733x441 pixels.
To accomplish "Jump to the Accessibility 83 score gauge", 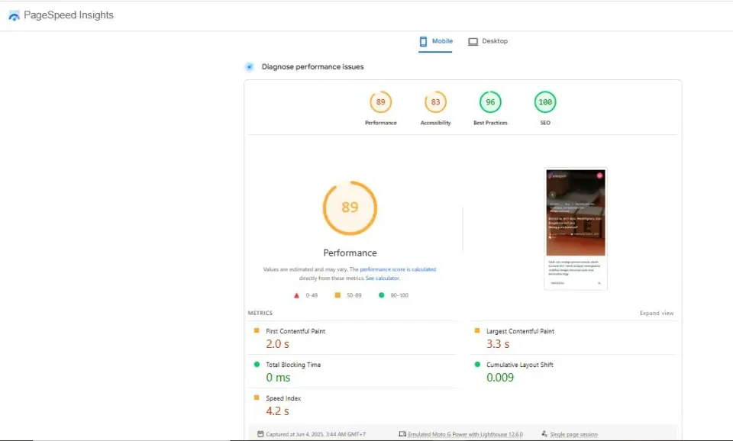I will (x=435, y=101).
